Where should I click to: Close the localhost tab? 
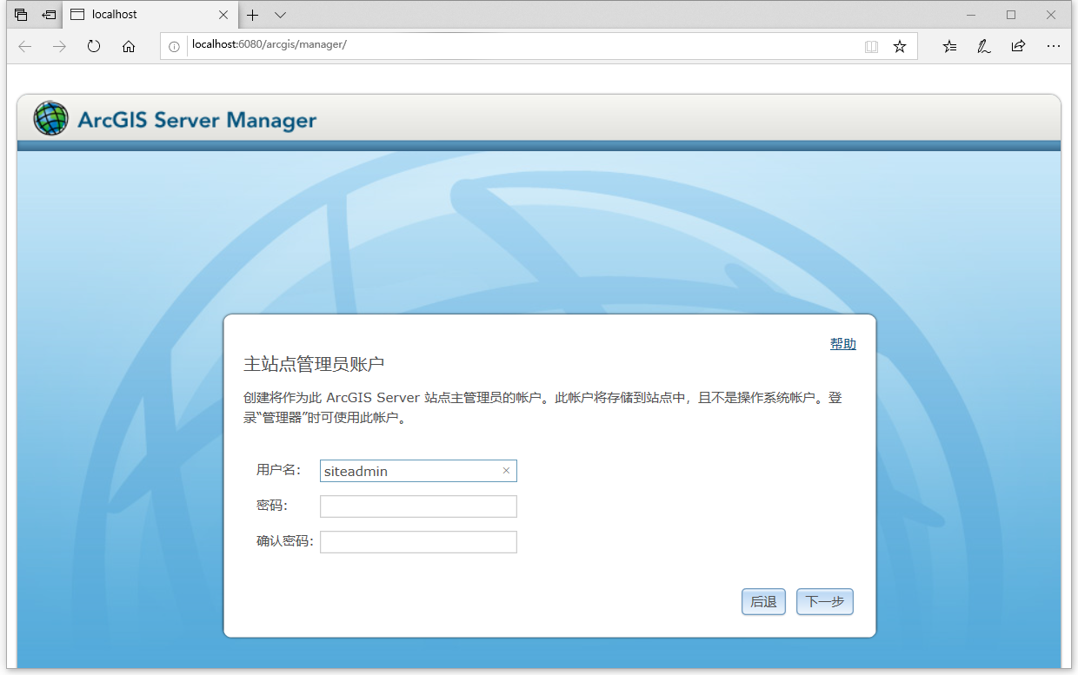(223, 15)
